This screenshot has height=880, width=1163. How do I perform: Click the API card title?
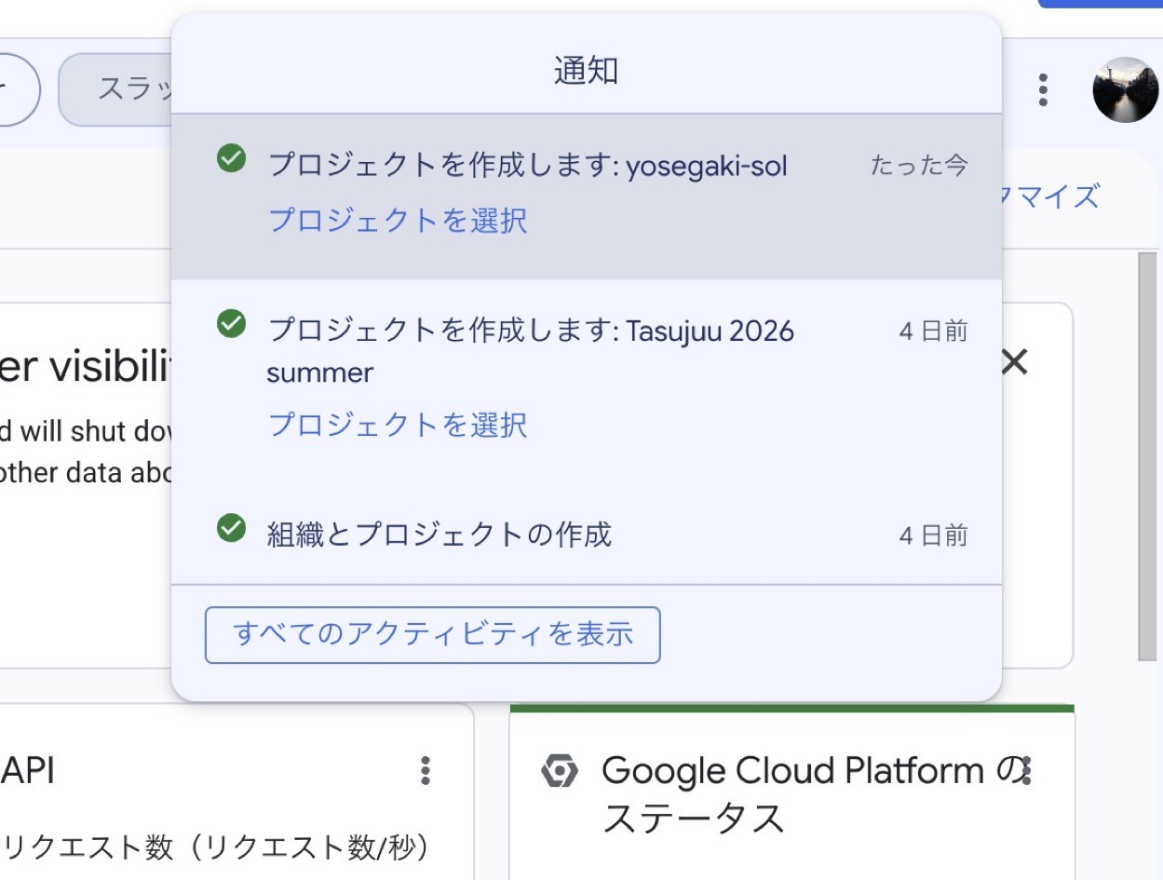(x=28, y=771)
